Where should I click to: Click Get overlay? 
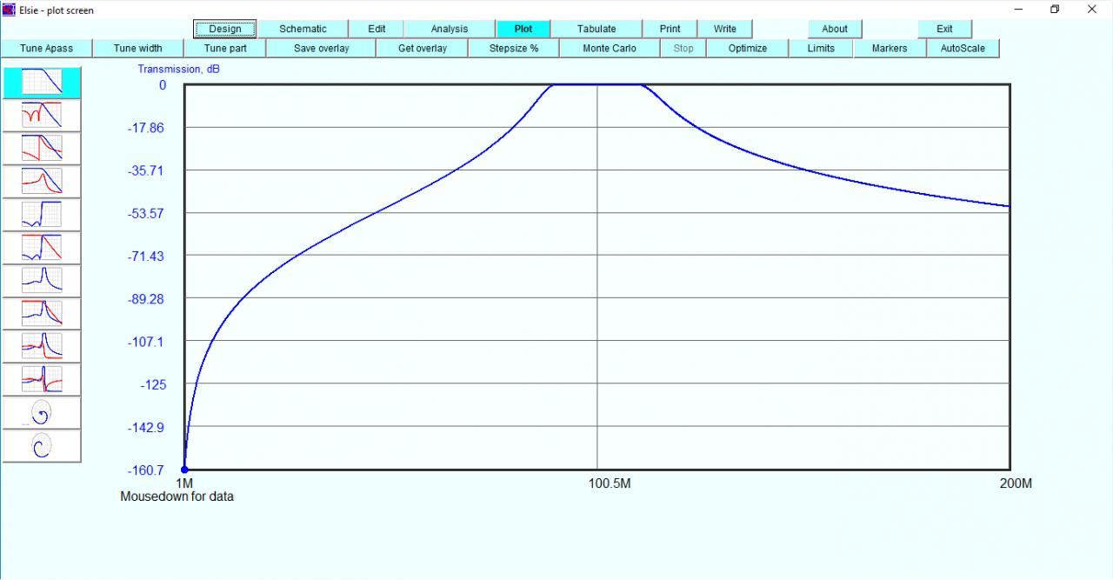[423, 49]
